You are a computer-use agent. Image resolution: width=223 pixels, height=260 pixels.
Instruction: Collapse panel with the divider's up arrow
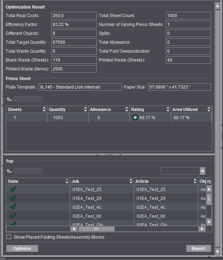click(98, 155)
